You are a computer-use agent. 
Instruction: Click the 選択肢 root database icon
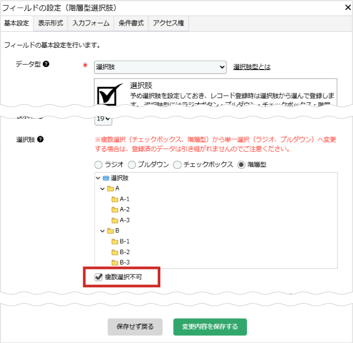[x=106, y=178]
